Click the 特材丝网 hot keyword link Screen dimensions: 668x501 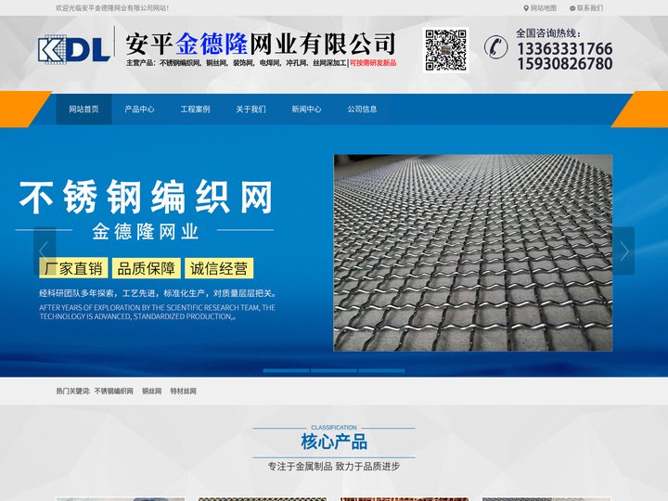[183, 392]
